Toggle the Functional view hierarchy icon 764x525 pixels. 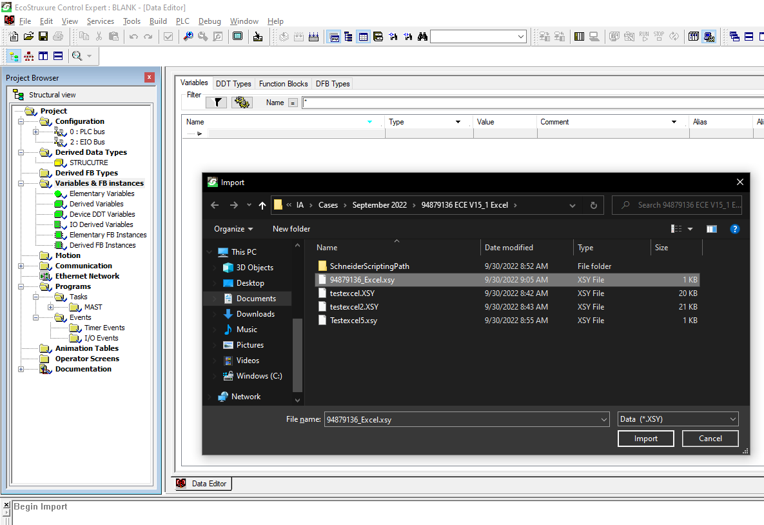[29, 56]
